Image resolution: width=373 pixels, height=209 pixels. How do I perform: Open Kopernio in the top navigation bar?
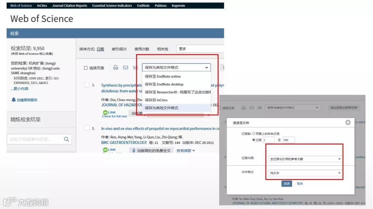coord(179,6)
